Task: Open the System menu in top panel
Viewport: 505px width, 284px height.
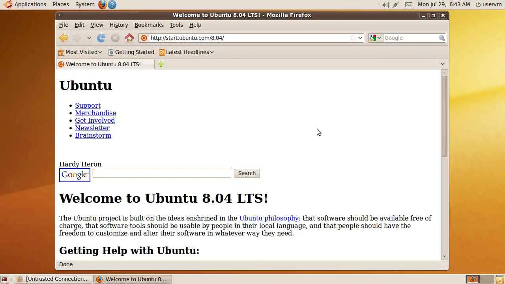Action: pyautogui.click(x=85, y=4)
